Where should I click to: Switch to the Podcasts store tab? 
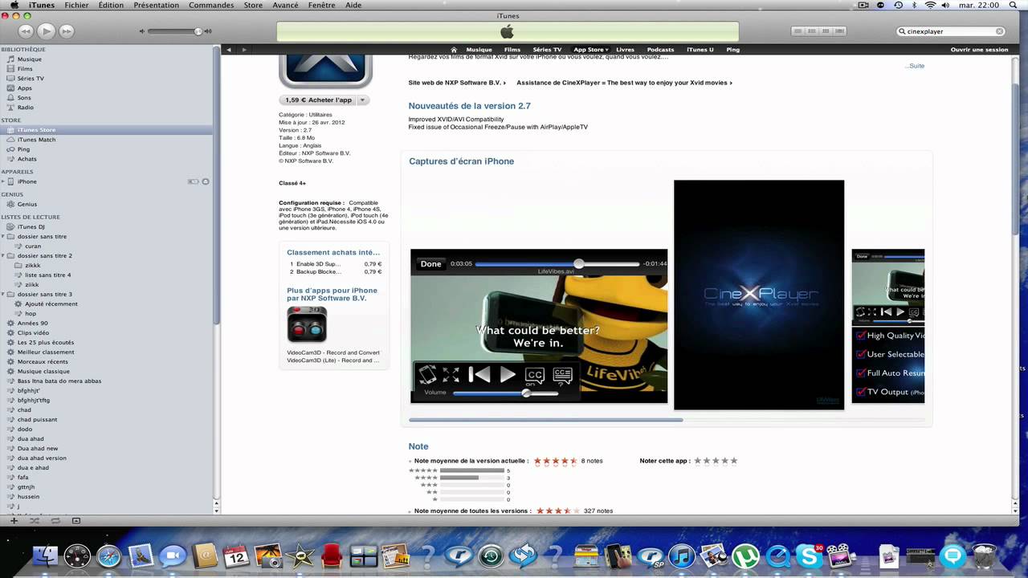point(660,50)
